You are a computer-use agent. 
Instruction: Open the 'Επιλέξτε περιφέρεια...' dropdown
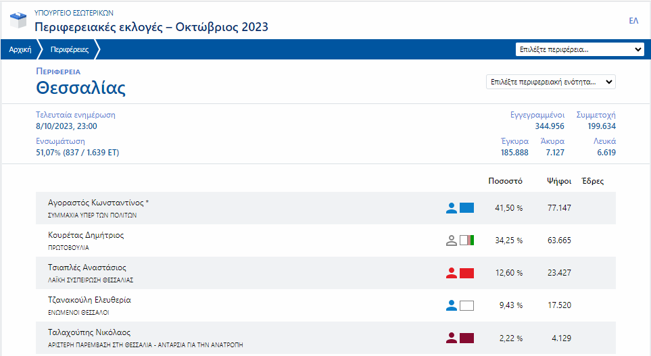580,49
